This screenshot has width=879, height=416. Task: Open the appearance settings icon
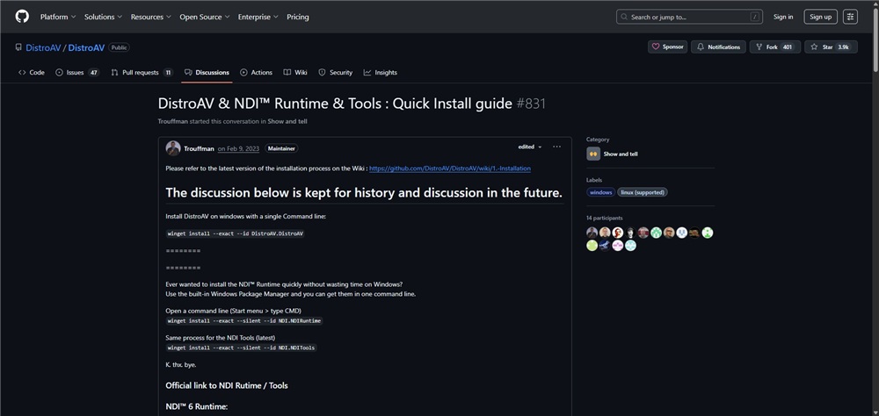(x=850, y=17)
